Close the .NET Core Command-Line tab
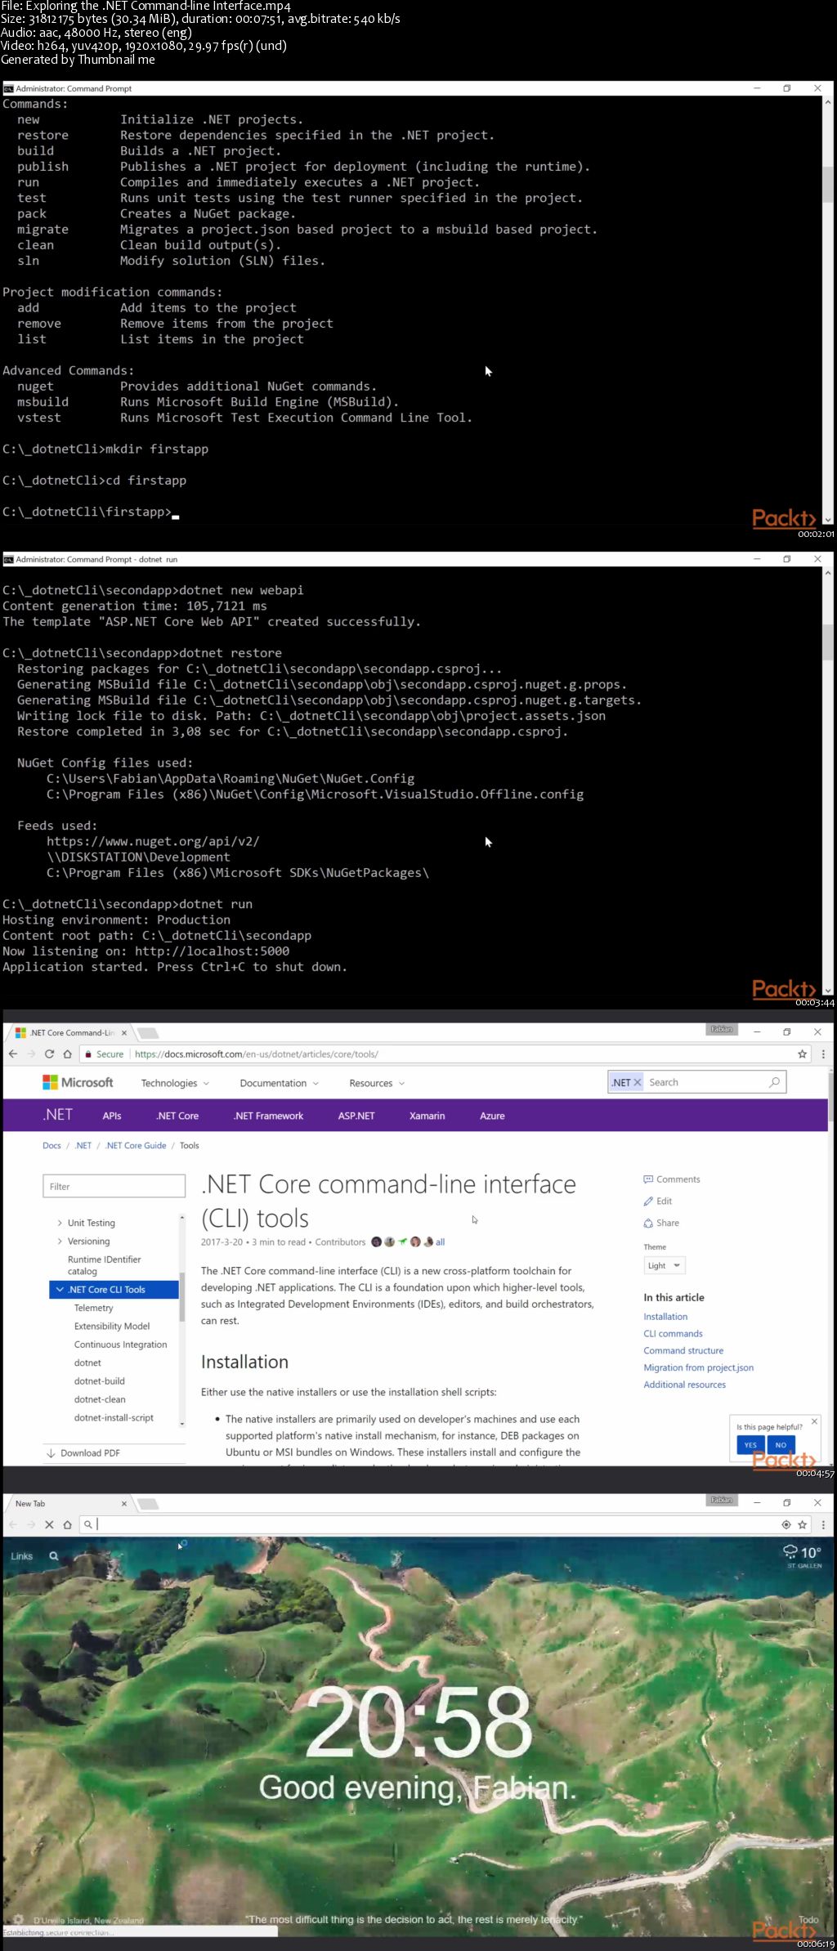The width and height of the screenshot is (837, 1951). pos(124,1032)
